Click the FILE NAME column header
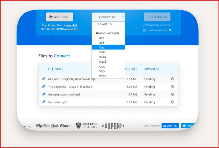 coord(56,69)
